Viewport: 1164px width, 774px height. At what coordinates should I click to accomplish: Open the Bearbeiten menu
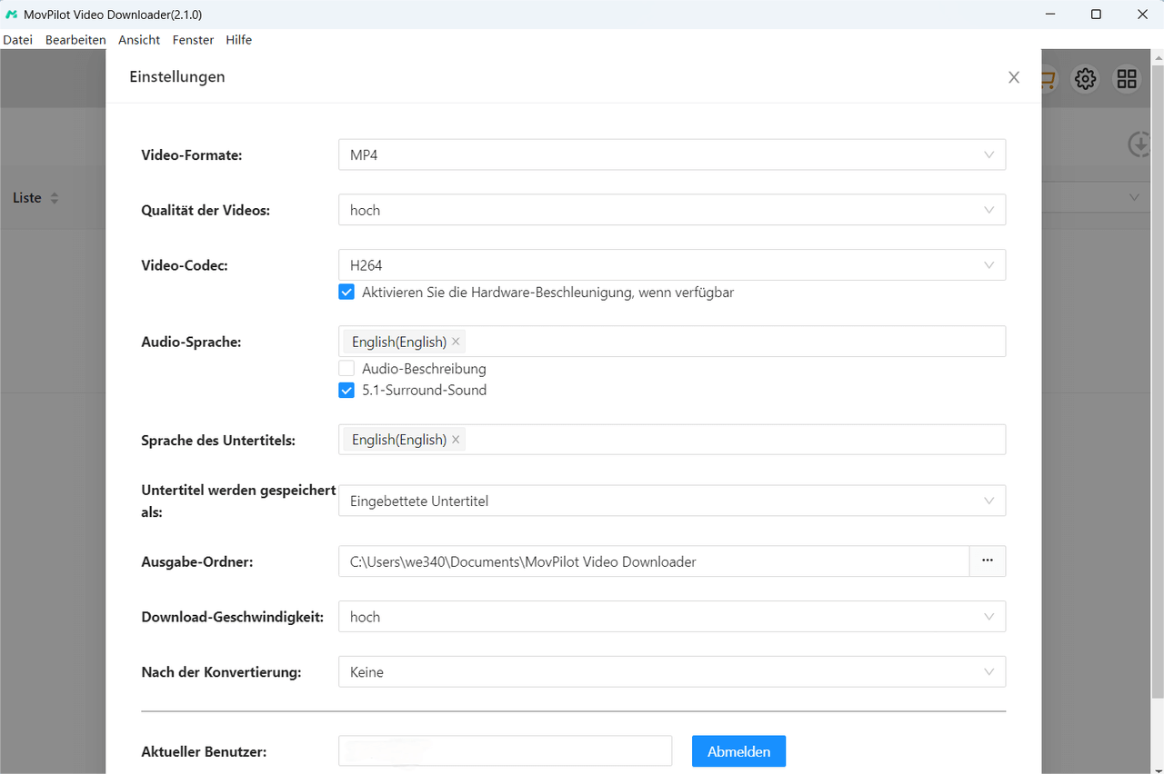[75, 40]
